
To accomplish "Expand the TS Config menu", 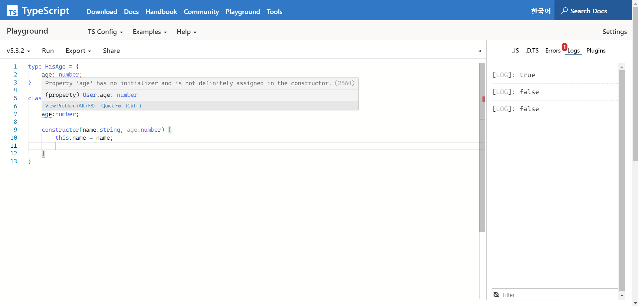I will (x=105, y=32).
